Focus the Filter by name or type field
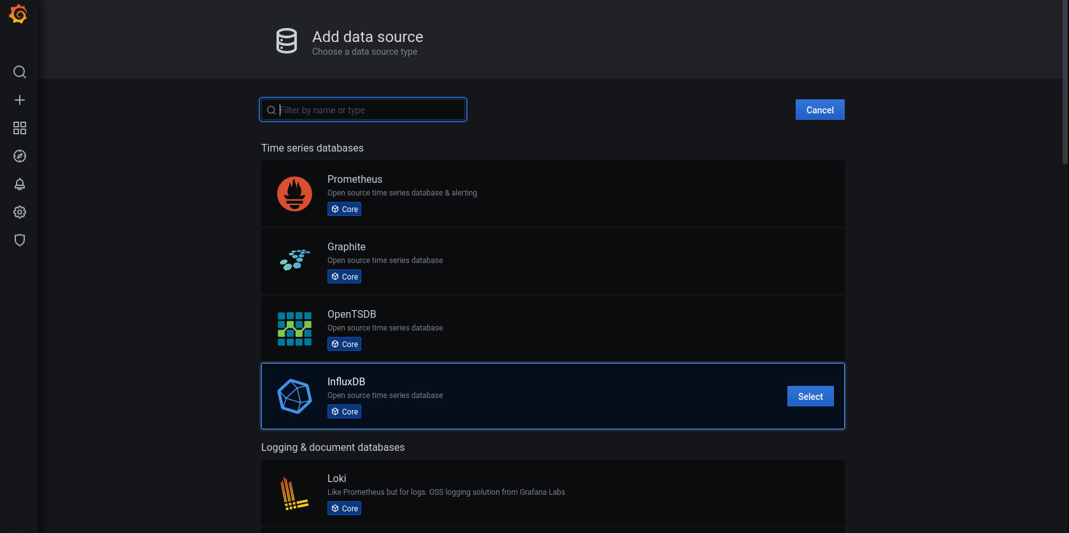 tap(363, 110)
